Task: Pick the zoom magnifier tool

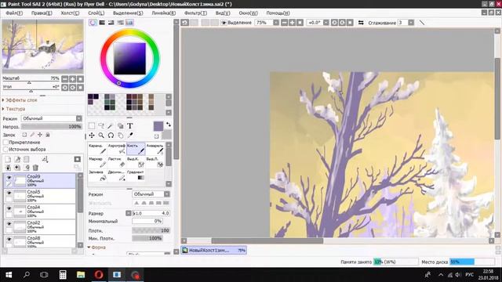Action: click(x=101, y=136)
